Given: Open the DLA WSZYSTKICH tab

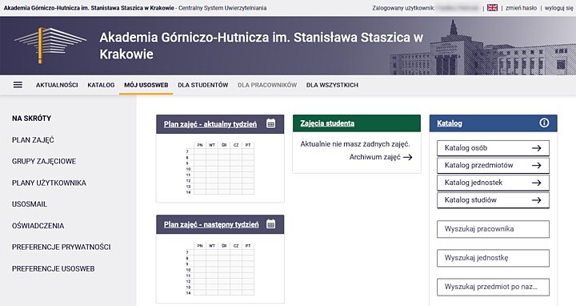Looking at the screenshot, I should (x=332, y=85).
